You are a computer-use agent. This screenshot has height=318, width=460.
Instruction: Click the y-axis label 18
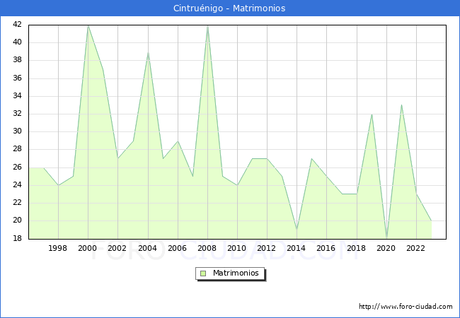(17, 238)
